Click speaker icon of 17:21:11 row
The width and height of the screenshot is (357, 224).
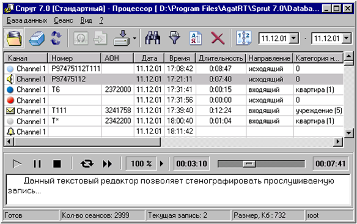[x=10, y=79]
